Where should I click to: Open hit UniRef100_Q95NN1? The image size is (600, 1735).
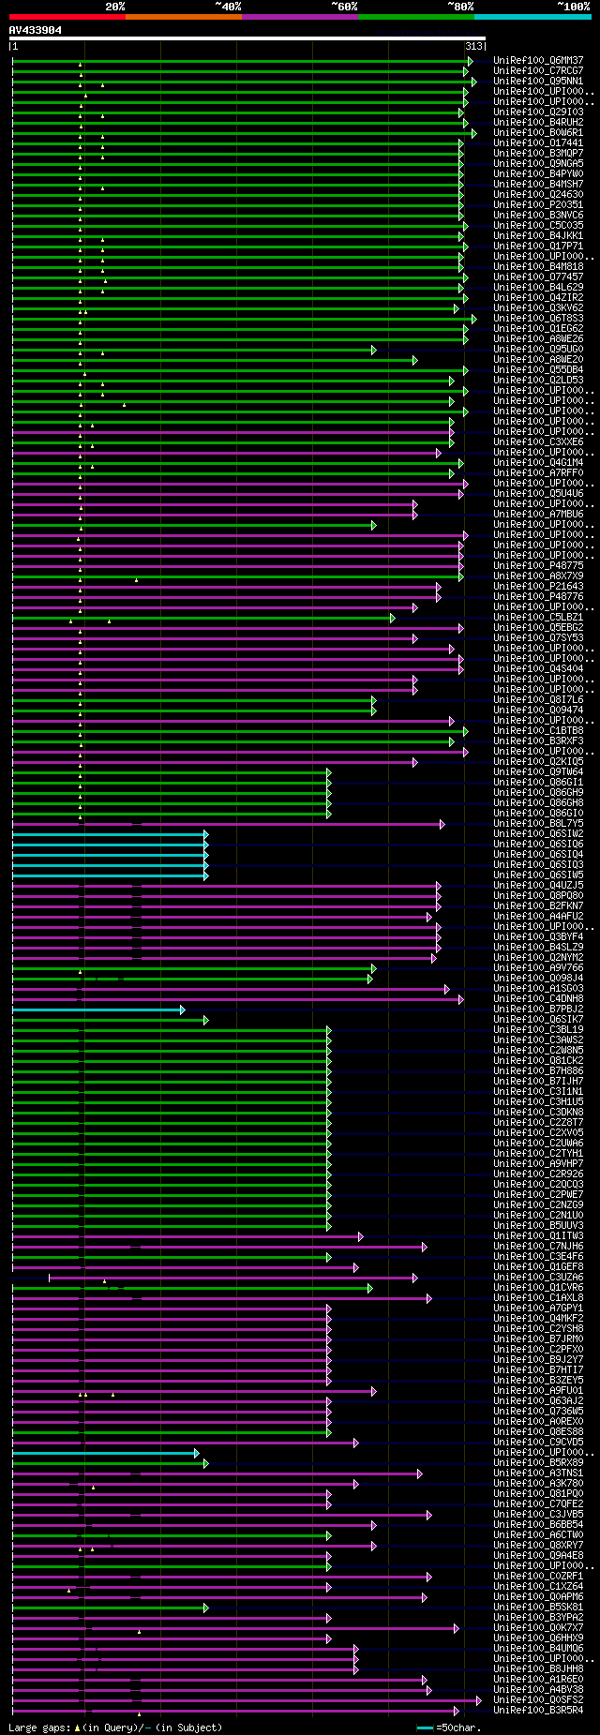tap(538, 82)
